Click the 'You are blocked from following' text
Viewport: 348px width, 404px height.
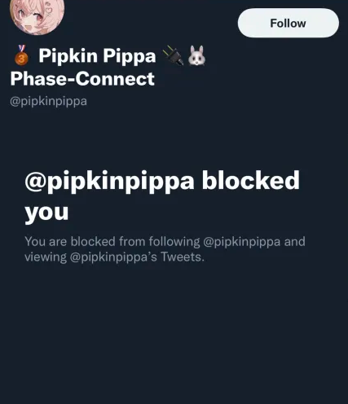click(x=112, y=241)
